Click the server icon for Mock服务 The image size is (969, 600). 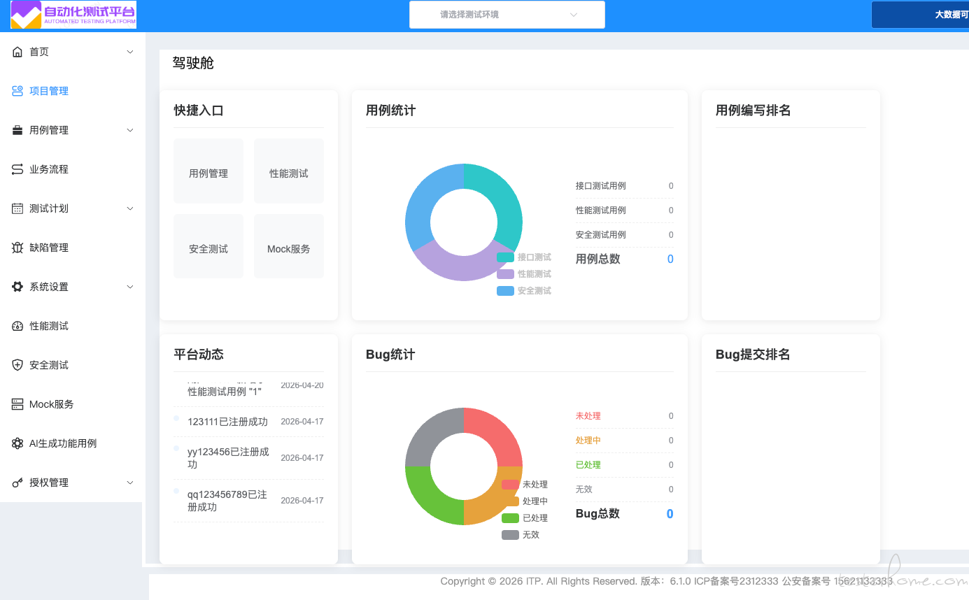coord(17,404)
